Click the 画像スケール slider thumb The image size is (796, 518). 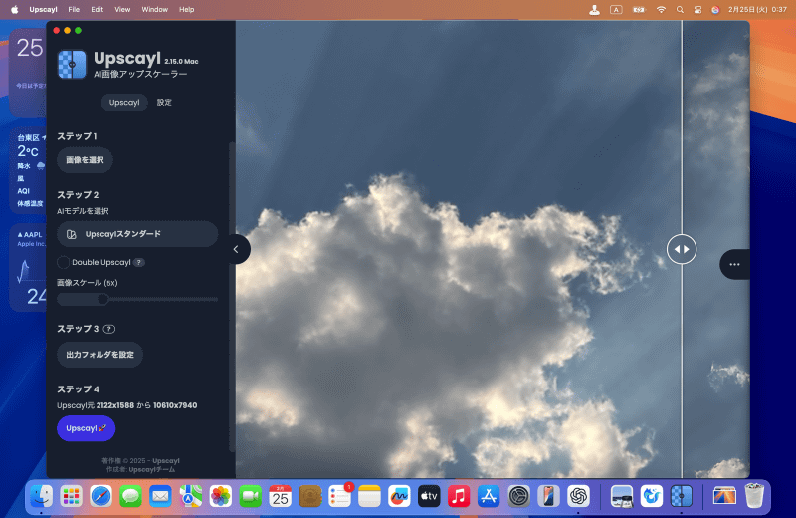pyautogui.click(x=102, y=300)
